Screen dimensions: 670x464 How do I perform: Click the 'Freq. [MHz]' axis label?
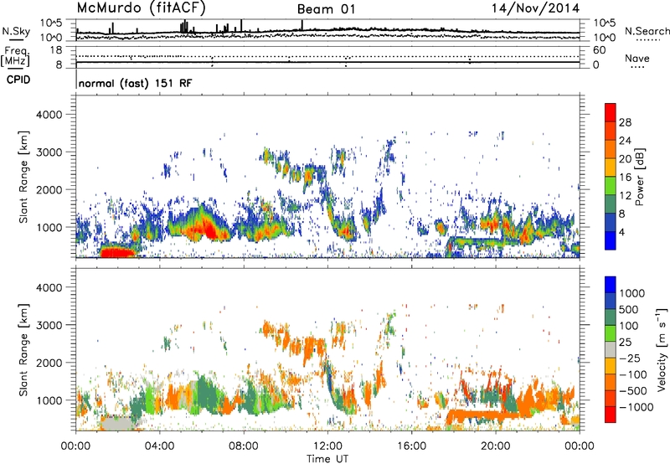[15, 56]
